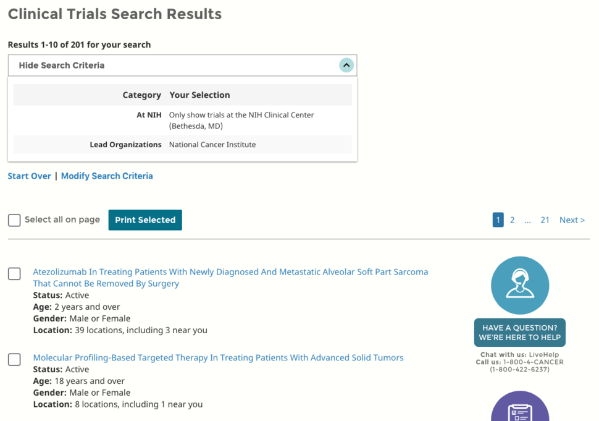Click current page 1 indicator
This screenshot has height=421, width=599.
[x=498, y=220]
